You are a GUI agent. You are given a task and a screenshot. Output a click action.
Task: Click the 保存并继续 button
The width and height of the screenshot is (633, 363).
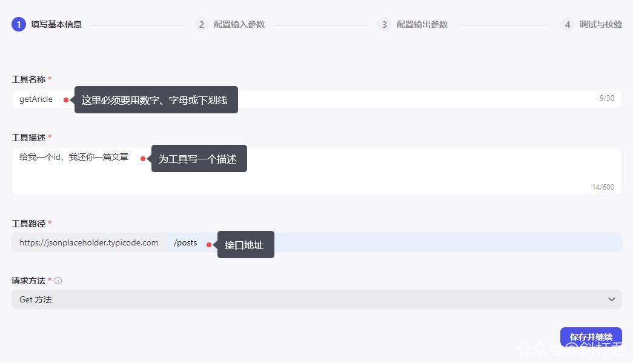(591, 337)
